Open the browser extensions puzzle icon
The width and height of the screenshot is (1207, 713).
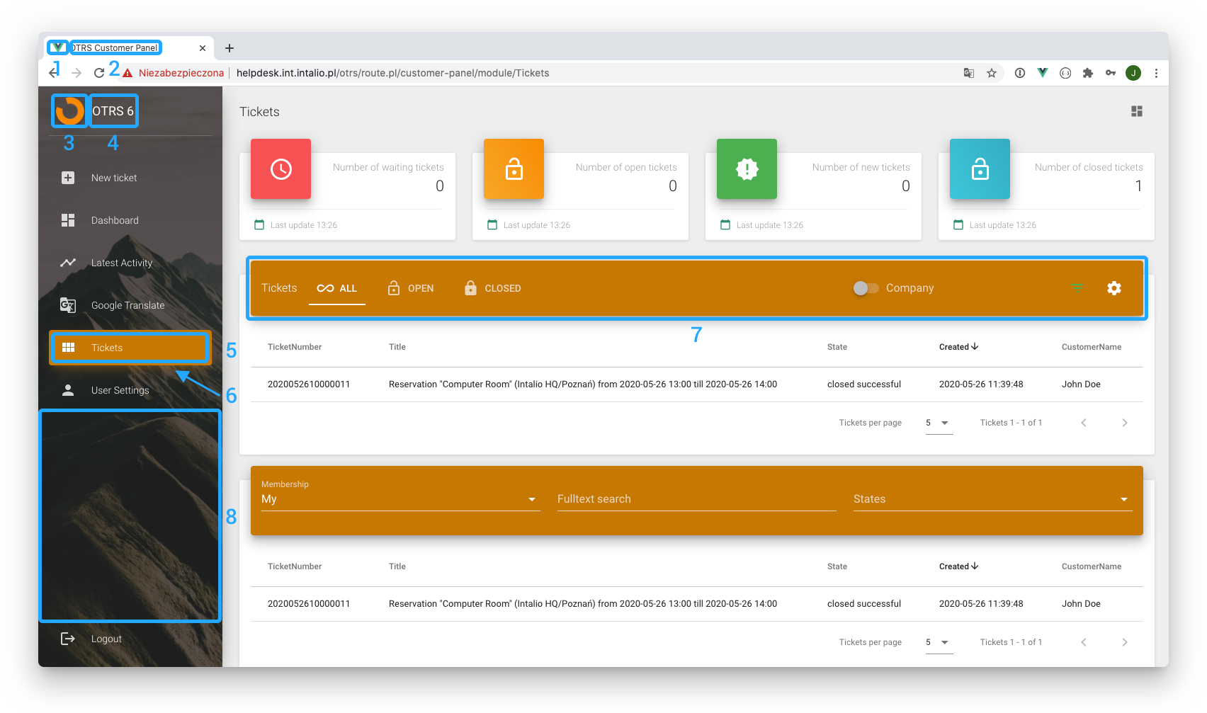pos(1088,73)
